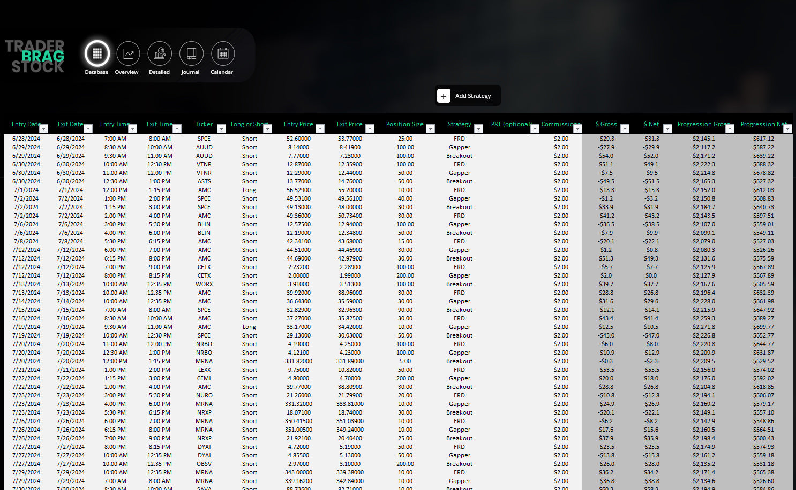Click the Trader Brag Stock logo
The height and width of the screenshot is (490, 796).
coord(35,56)
